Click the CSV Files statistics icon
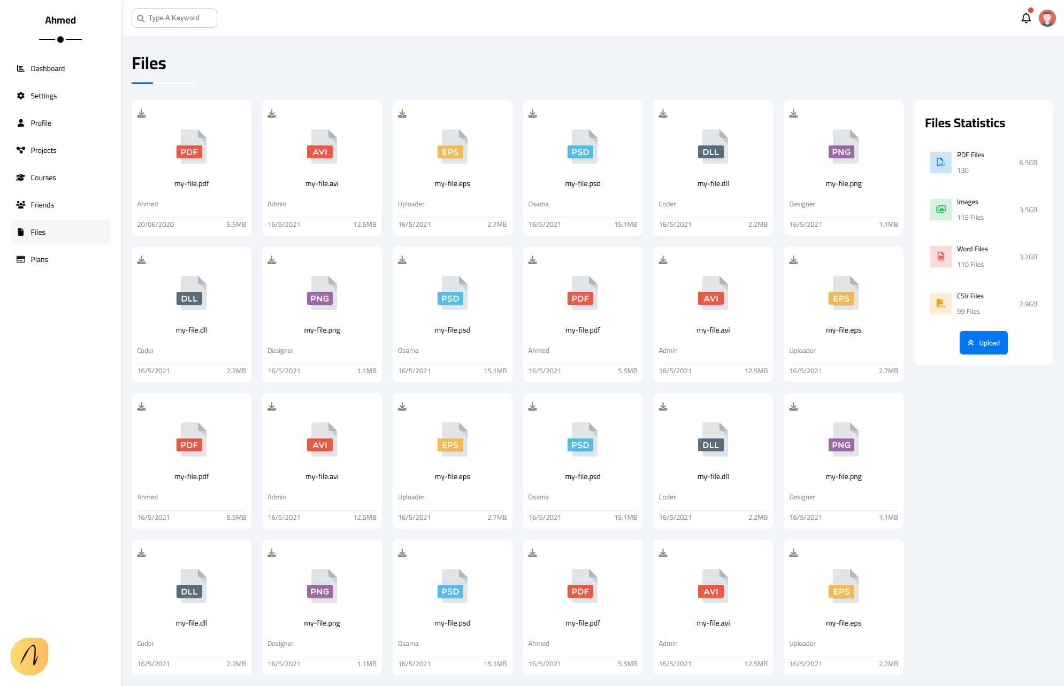1064x686 pixels. click(x=940, y=304)
